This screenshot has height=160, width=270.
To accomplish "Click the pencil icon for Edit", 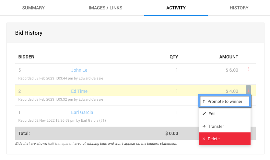I will pyautogui.click(x=204, y=114).
